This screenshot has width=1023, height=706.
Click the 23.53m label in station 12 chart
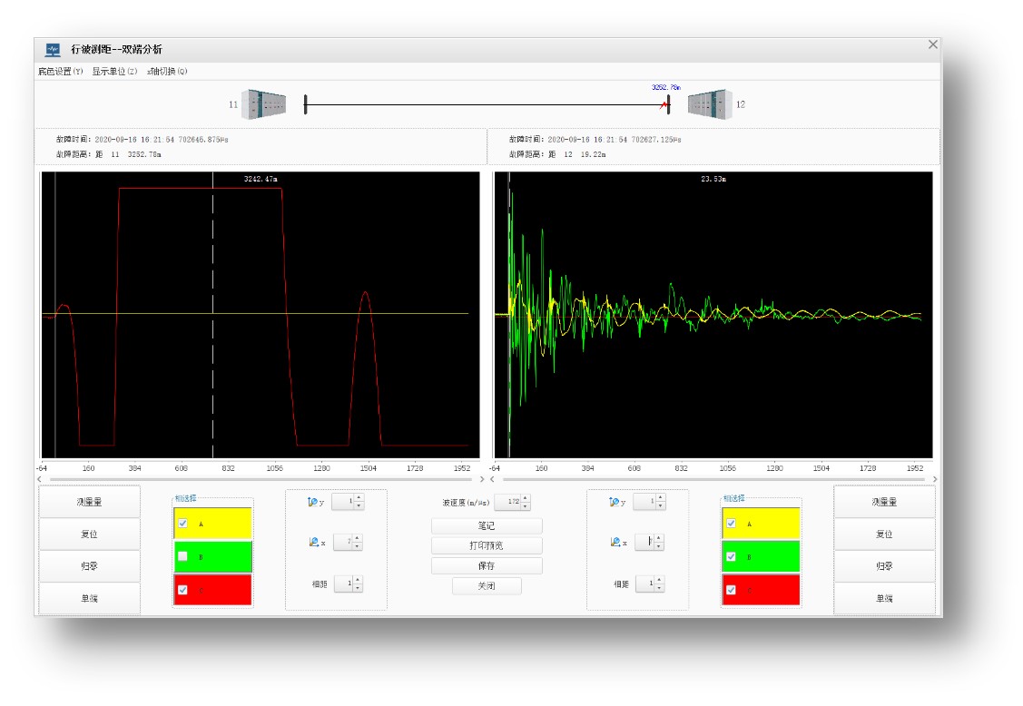click(x=713, y=179)
